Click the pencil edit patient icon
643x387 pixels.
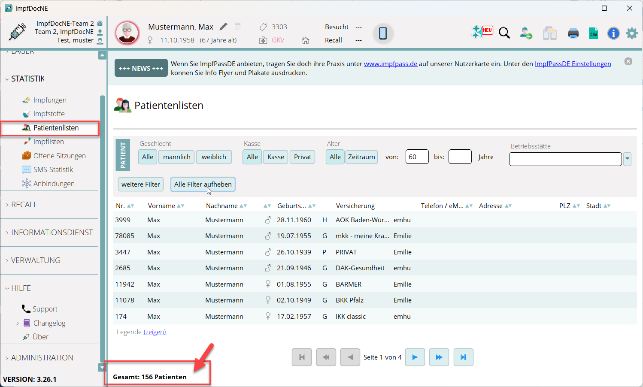[224, 27]
